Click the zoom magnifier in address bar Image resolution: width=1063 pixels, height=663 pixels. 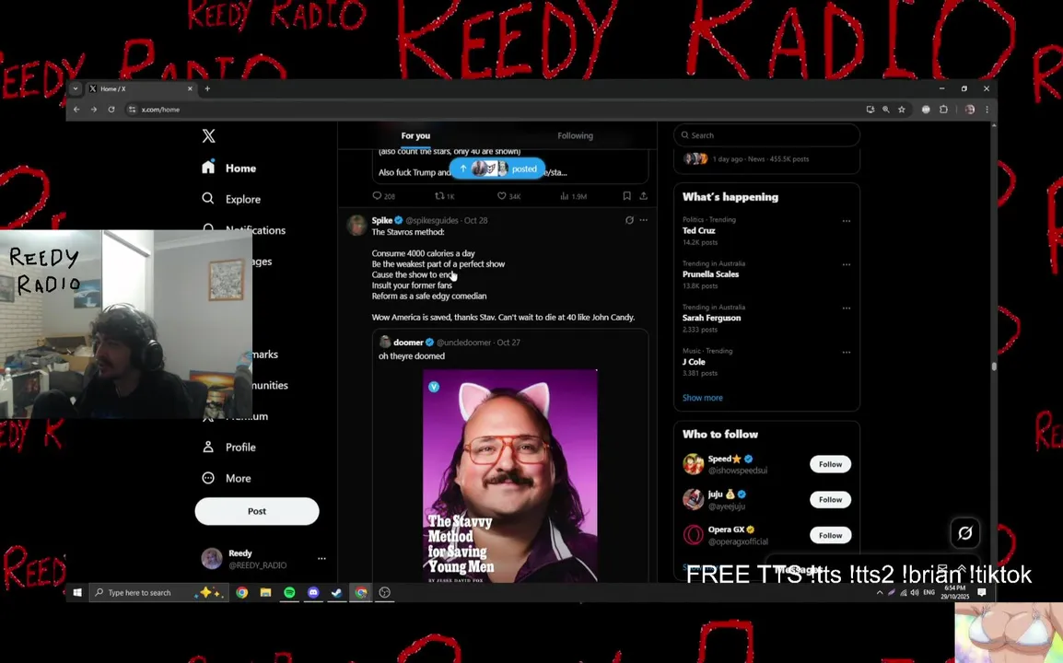click(x=886, y=110)
